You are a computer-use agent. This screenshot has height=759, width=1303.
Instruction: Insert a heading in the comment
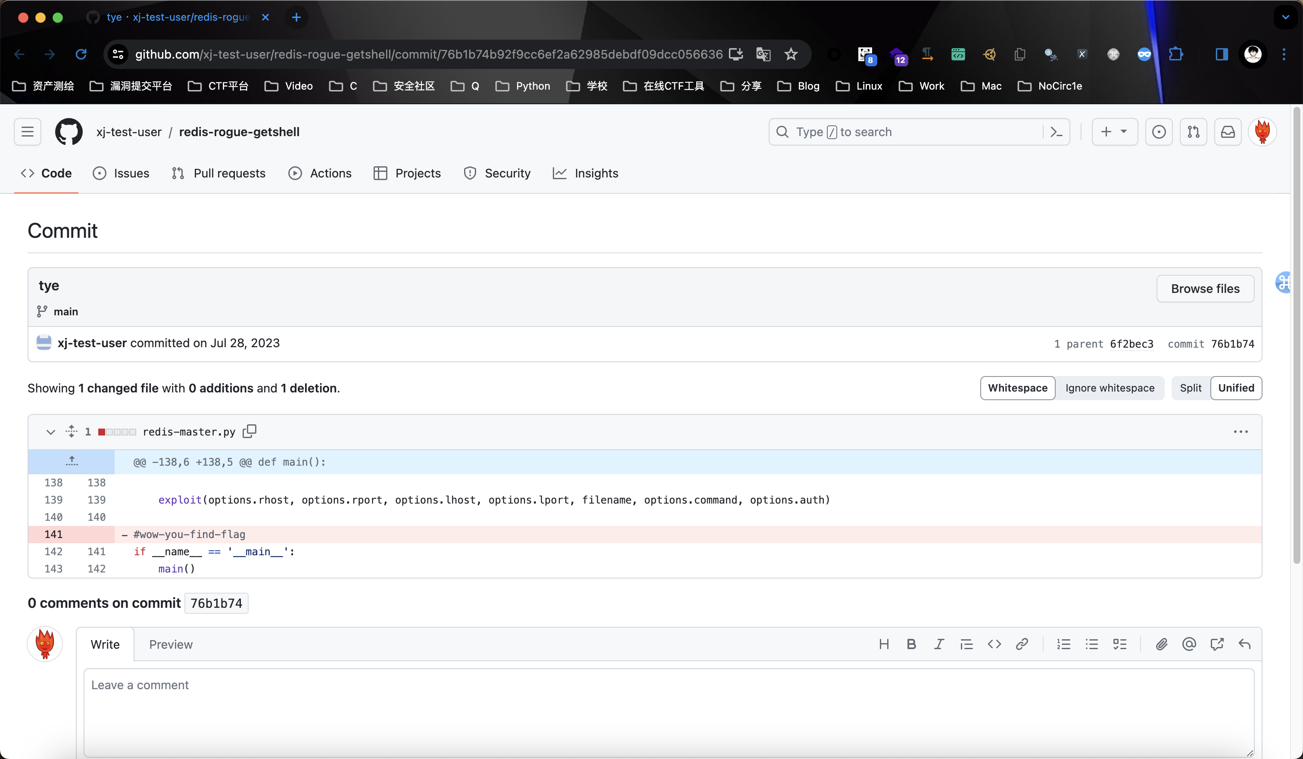[884, 644]
